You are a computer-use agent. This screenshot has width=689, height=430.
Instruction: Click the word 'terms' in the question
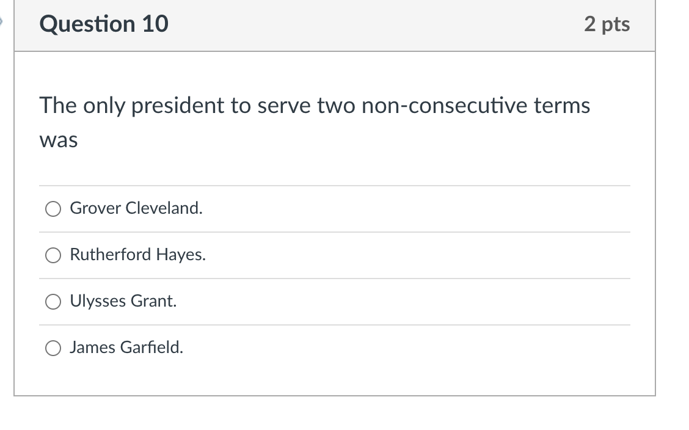click(x=562, y=106)
